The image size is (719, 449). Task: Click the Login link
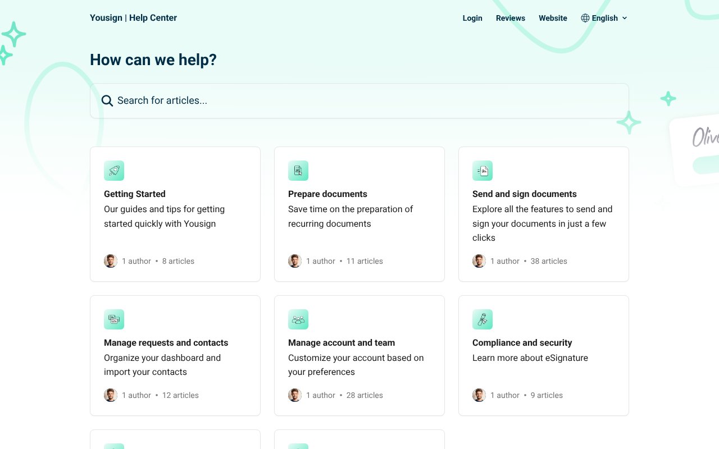472,18
